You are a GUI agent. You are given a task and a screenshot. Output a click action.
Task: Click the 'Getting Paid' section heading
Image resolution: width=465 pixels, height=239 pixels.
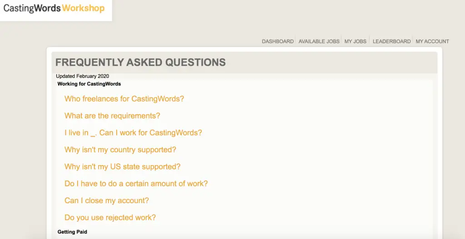(x=72, y=232)
